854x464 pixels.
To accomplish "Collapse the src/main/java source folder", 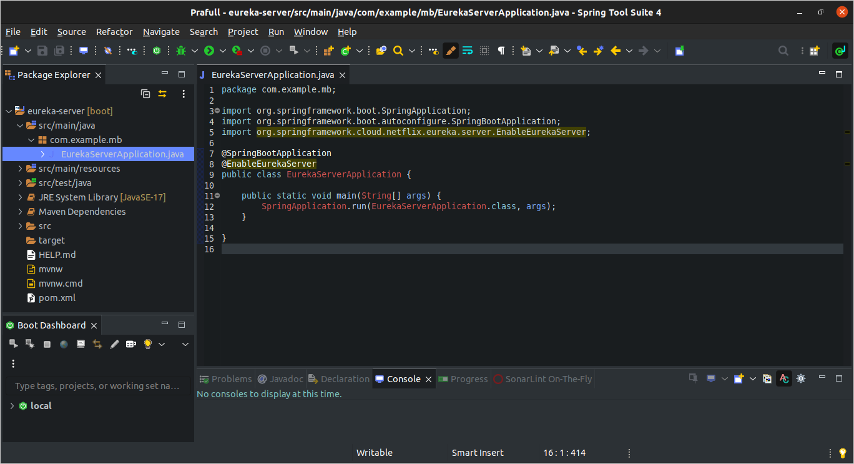I will pyautogui.click(x=20, y=125).
